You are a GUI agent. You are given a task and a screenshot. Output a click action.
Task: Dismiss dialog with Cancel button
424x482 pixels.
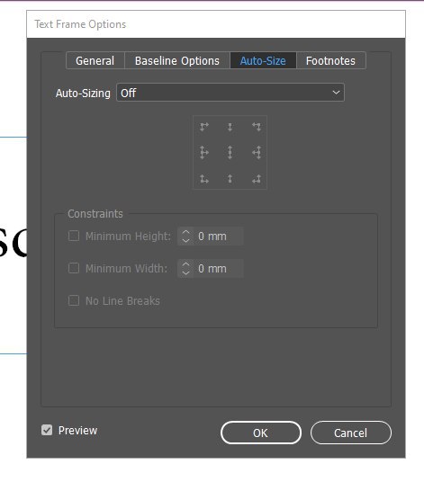351,433
